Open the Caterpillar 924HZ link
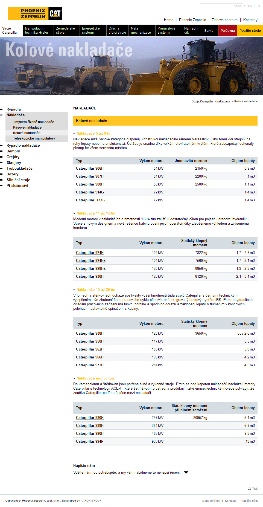Viewport: 263px width, 507px height. 91,260
